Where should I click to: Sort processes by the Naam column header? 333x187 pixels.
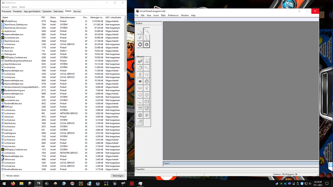pos(21,17)
